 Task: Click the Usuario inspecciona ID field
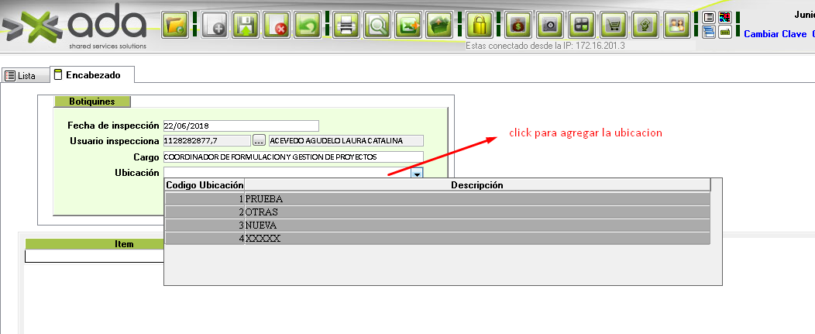click(x=206, y=140)
